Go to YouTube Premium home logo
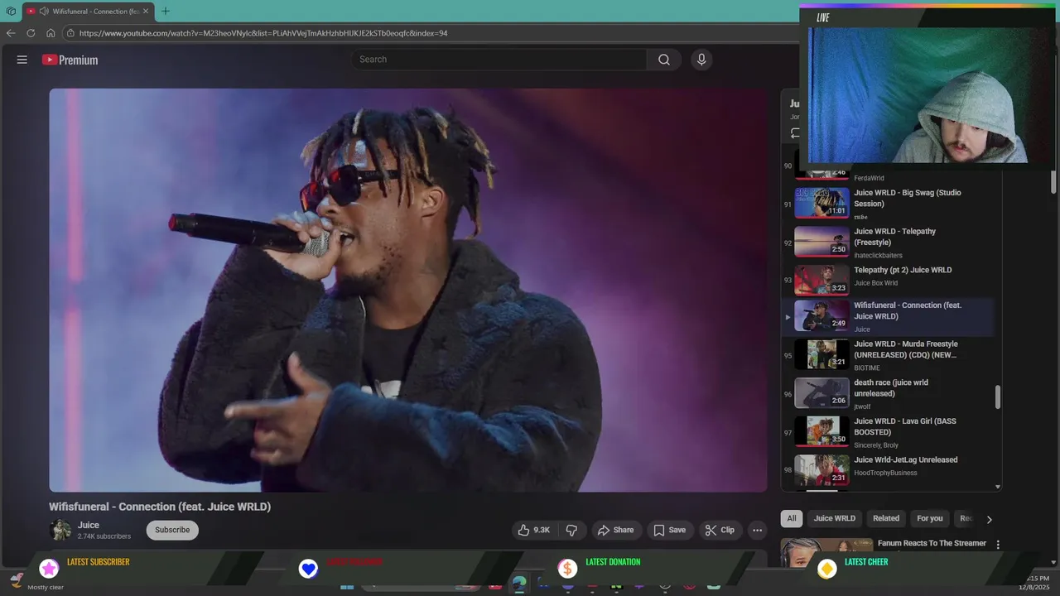This screenshot has width=1060, height=596. pos(70,60)
